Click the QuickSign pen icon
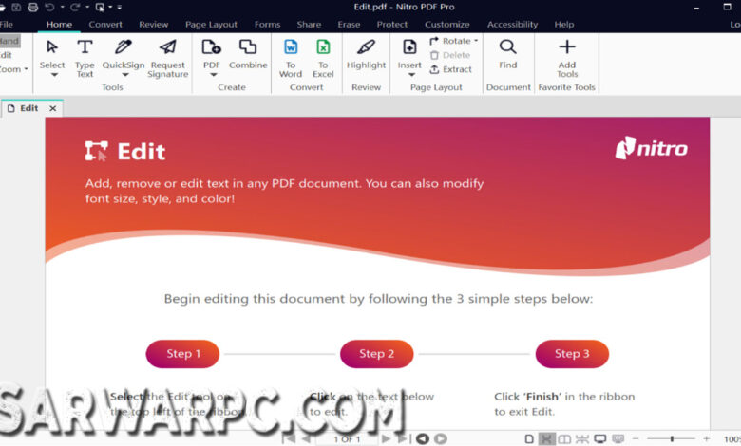The width and height of the screenshot is (741, 446). point(123,46)
